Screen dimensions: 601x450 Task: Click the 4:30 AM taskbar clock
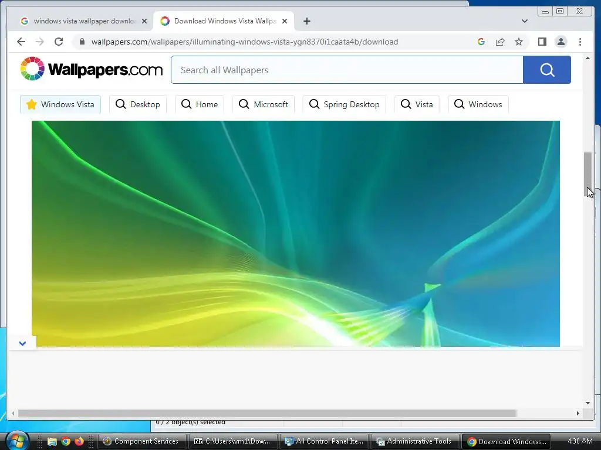coord(580,441)
